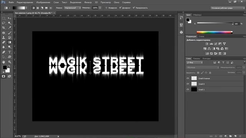Select the Healing Brush tool

pos(3,33)
